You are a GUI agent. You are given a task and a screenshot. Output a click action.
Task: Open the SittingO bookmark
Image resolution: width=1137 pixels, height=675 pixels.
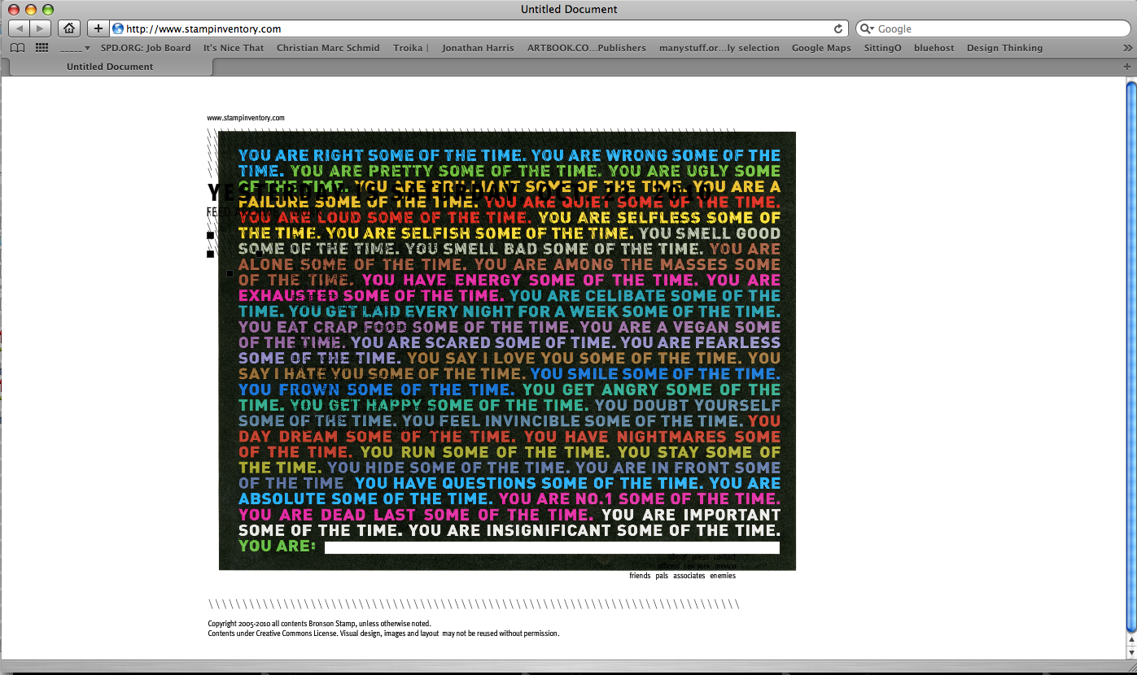tap(883, 48)
